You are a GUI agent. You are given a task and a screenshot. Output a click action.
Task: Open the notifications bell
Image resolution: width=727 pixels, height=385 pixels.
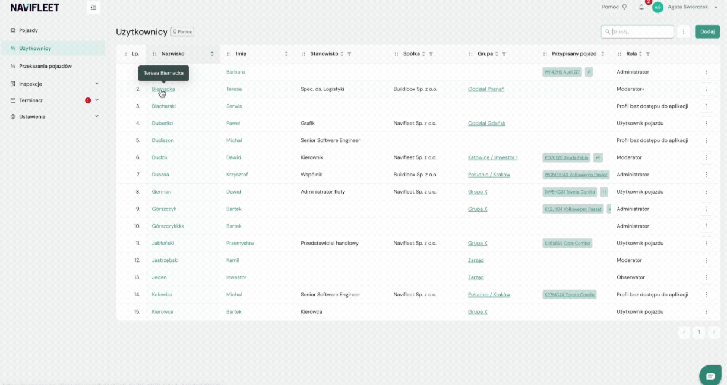coord(641,7)
